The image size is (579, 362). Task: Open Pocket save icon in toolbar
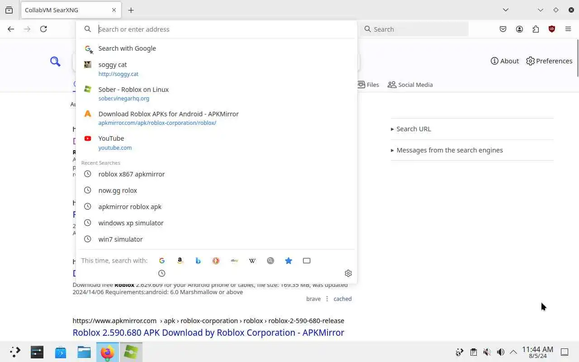click(503, 29)
